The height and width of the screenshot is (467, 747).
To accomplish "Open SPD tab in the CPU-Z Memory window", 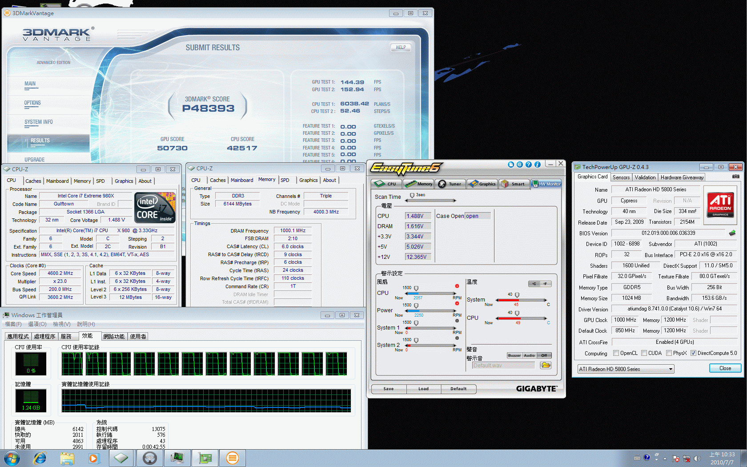I will point(285,180).
